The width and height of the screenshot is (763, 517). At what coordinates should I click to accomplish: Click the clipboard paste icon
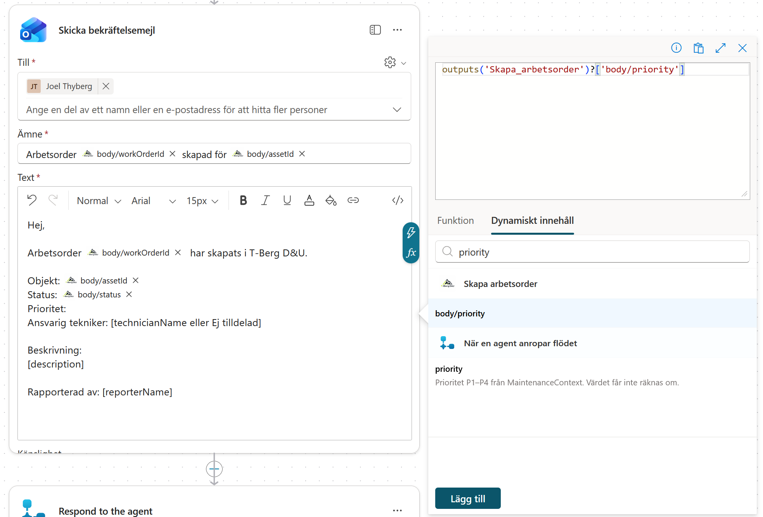click(x=698, y=48)
